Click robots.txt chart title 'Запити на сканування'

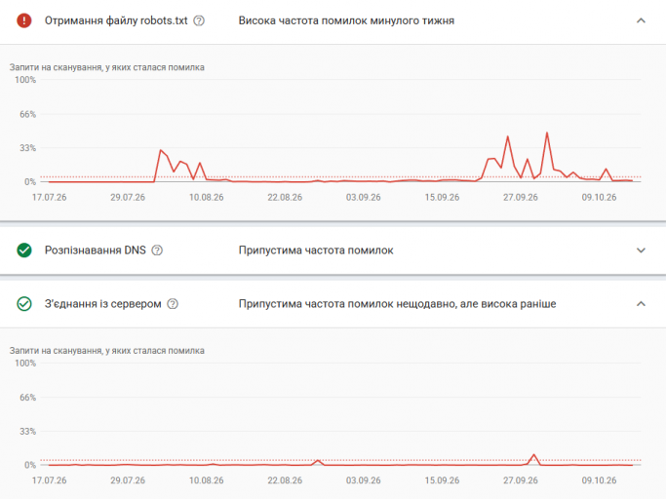tap(106, 67)
